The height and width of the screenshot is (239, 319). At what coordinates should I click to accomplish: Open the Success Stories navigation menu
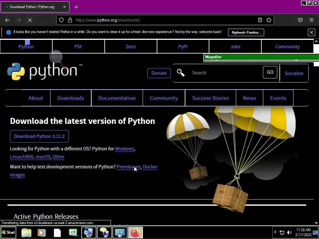211,98
